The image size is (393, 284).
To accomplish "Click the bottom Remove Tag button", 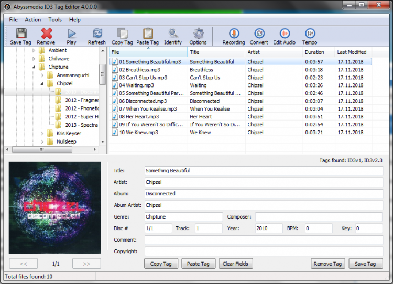I will (327, 264).
